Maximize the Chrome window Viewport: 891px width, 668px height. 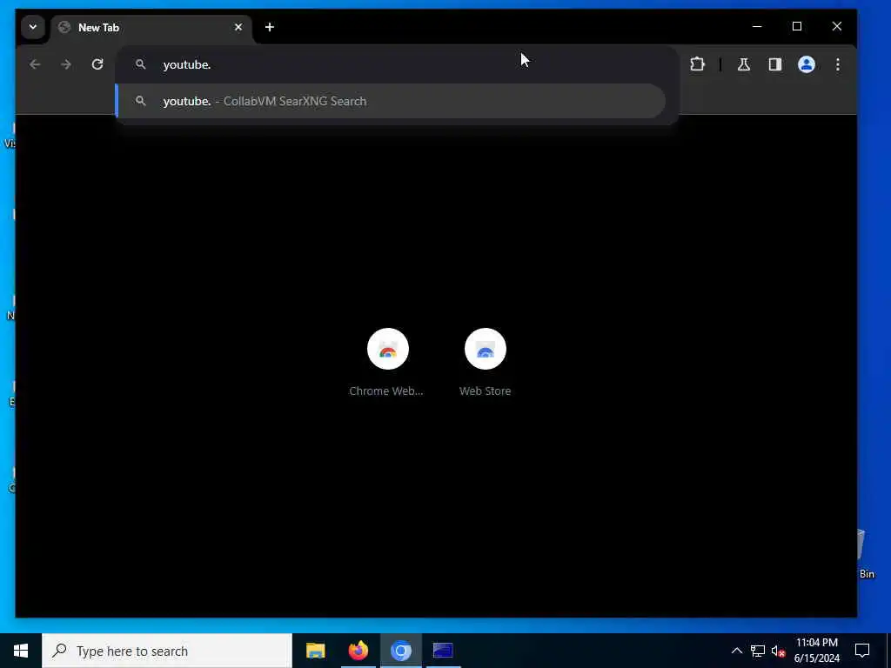click(x=797, y=27)
